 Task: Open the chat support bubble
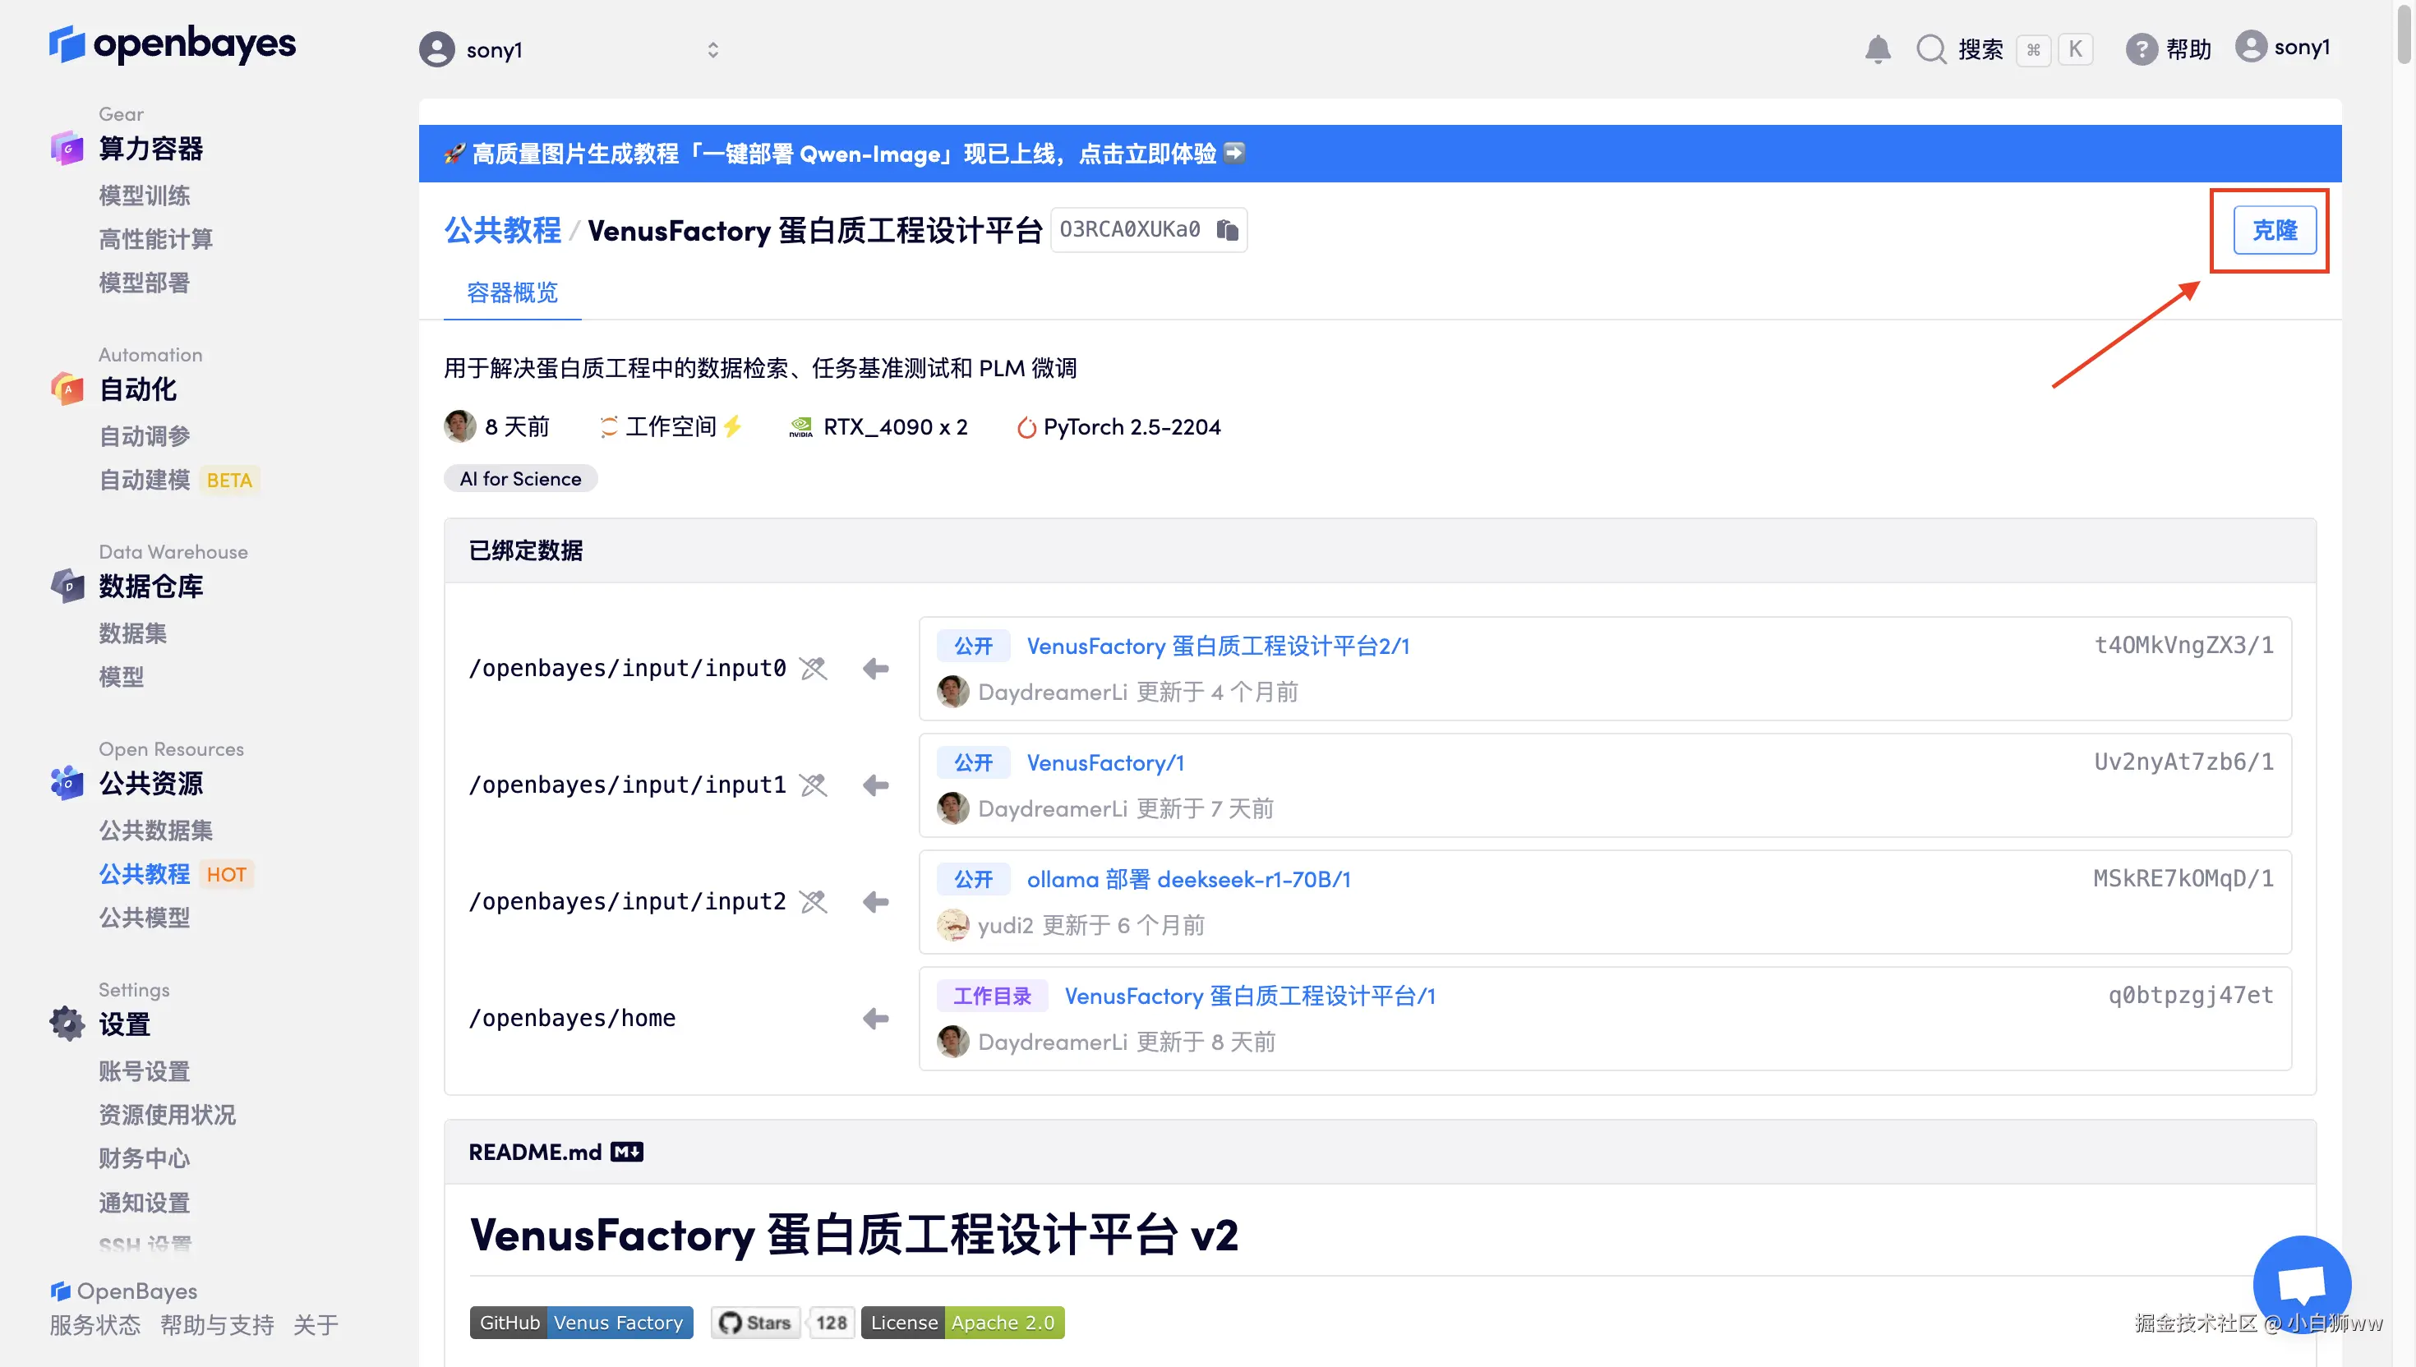pos(2302,1283)
